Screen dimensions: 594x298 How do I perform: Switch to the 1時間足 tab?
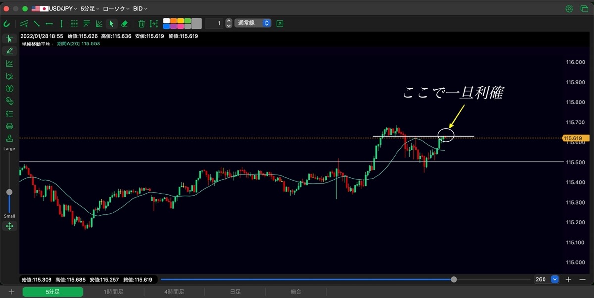[x=113, y=292]
